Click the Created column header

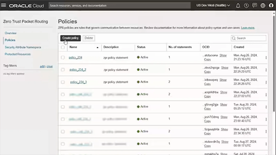tap(239, 47)
